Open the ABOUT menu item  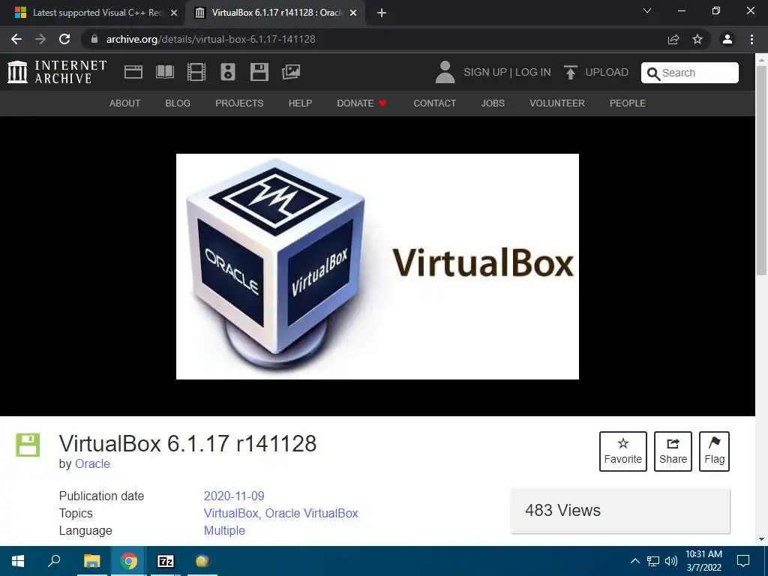125,103
